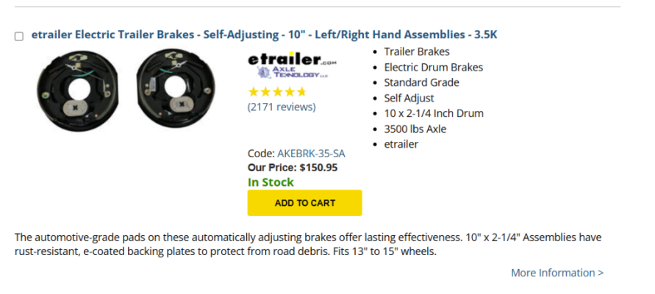Click the Standard Grade bullet item

(x=421, y=82)
